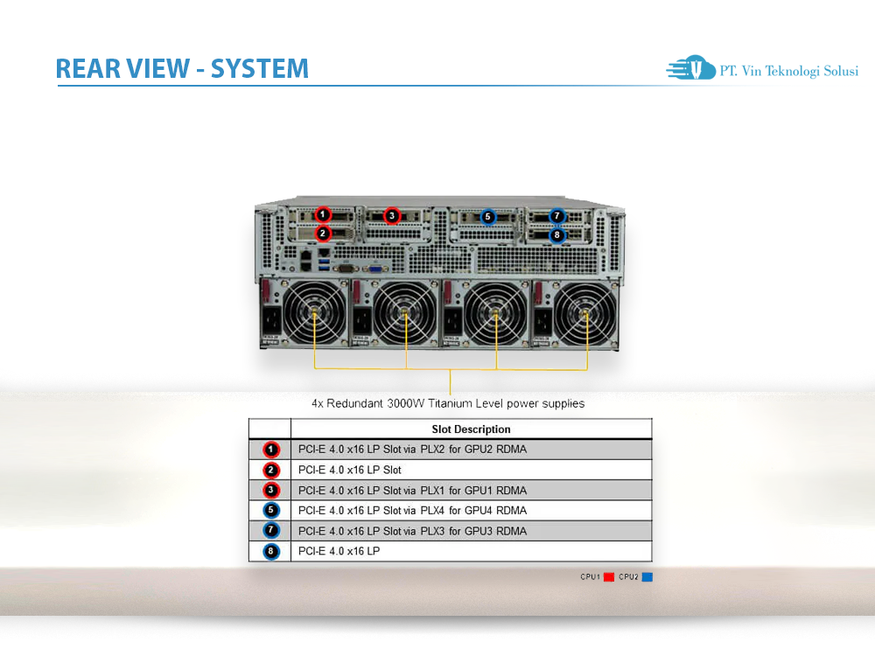The width and height of the screenshot is (875, 656).
Task: Select the PLX2 for GPU2 RDMA row
Action: coord(449,450)
